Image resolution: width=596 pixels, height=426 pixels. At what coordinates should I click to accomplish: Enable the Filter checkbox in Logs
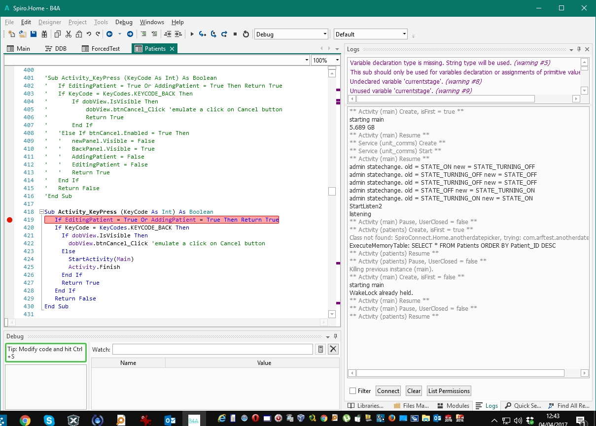pyautogui.click(x=352, y=391)
